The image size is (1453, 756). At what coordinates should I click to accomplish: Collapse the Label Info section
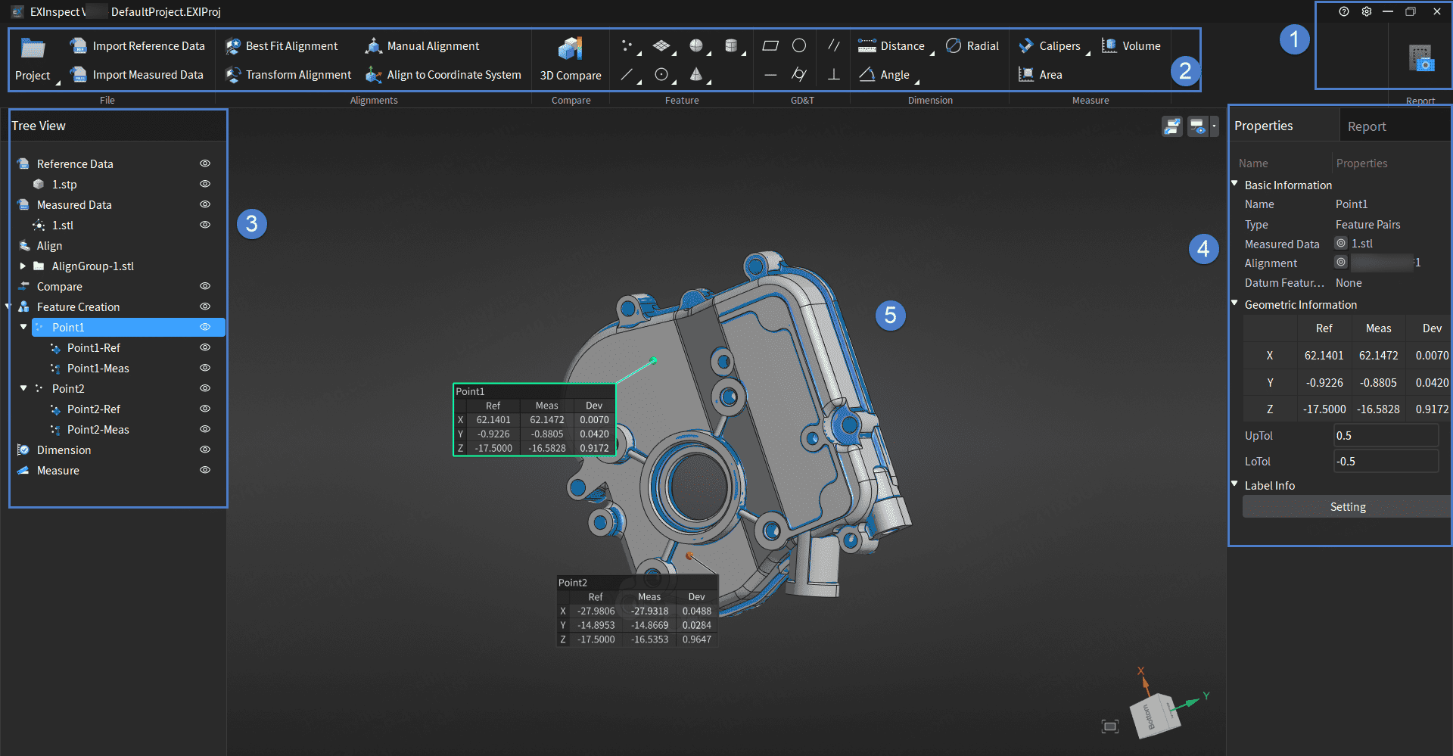1235,484
